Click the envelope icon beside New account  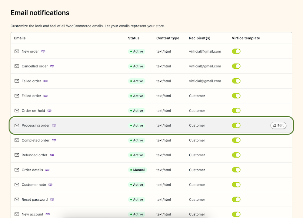point(17,214)
